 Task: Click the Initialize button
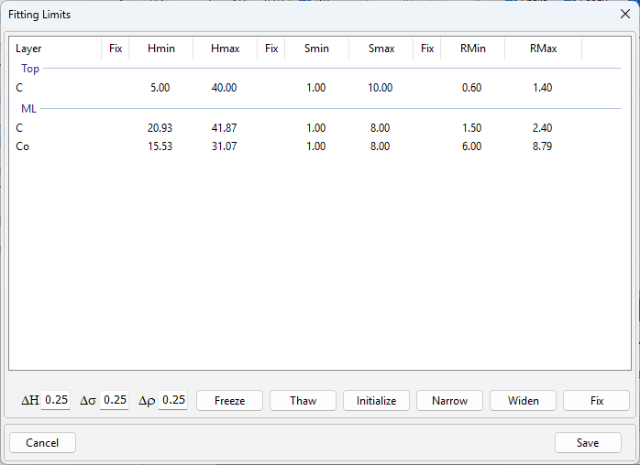(376, 401)
